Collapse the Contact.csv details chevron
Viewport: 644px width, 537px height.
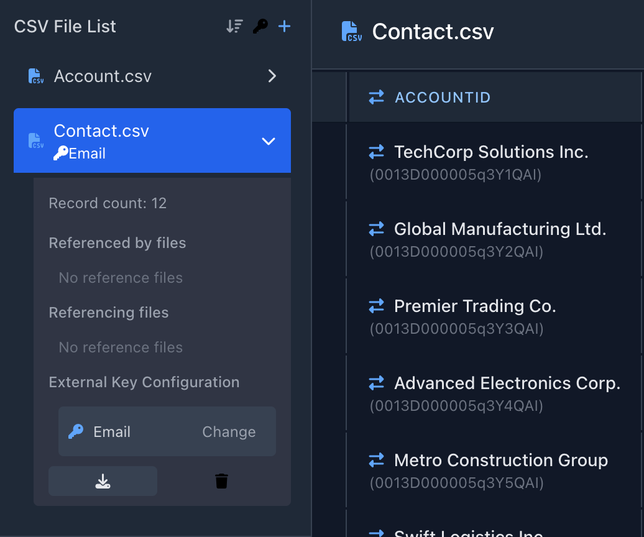[x=269, y=141]
